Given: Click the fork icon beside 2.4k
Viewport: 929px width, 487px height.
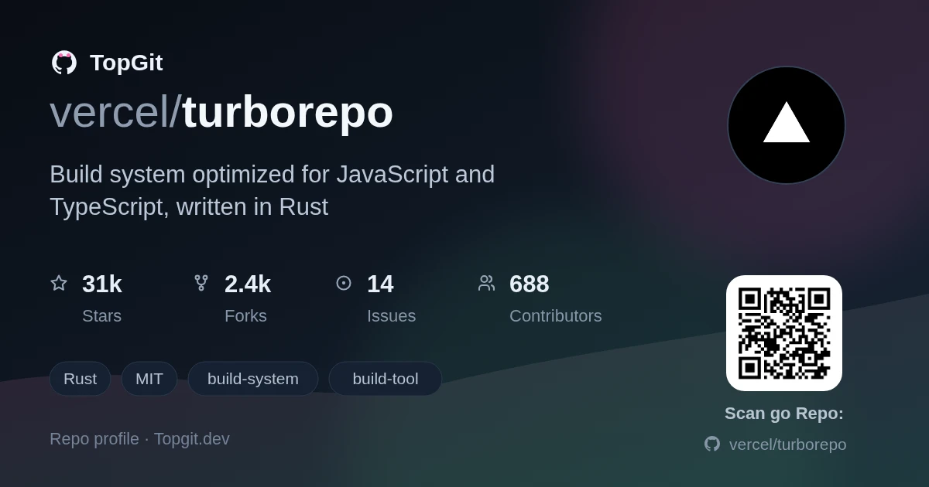Looking at the screenshot, I should [201, 283].
